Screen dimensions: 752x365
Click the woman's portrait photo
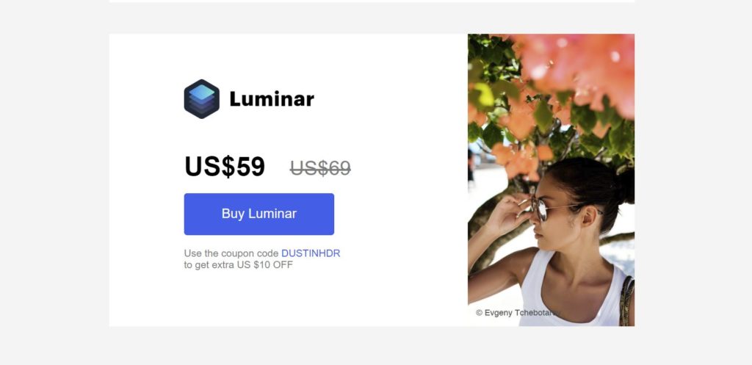pos(551,180)
